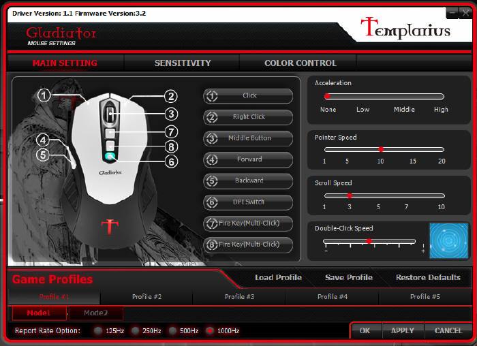Click circled number 8 on mouse diagram
This screenshot has width=477, height=346.
(171, 147)
